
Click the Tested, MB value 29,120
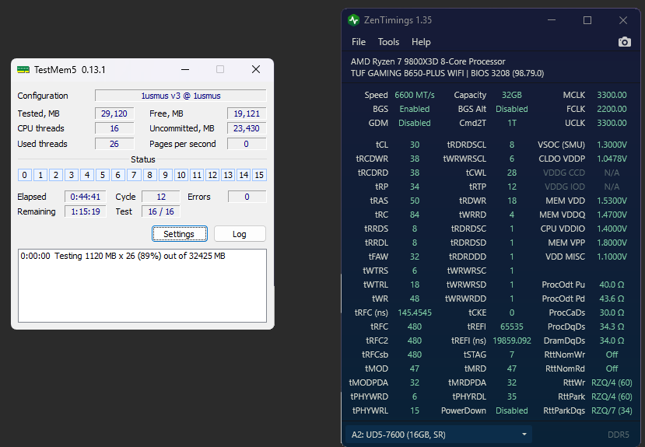(x=114, y=113)
